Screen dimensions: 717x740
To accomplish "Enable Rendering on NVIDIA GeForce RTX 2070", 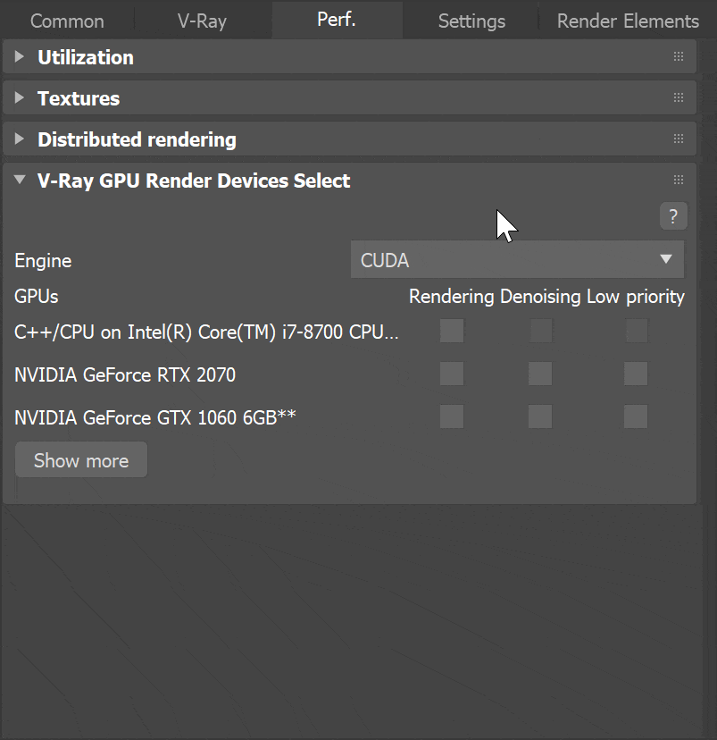I will coord(451,374).
